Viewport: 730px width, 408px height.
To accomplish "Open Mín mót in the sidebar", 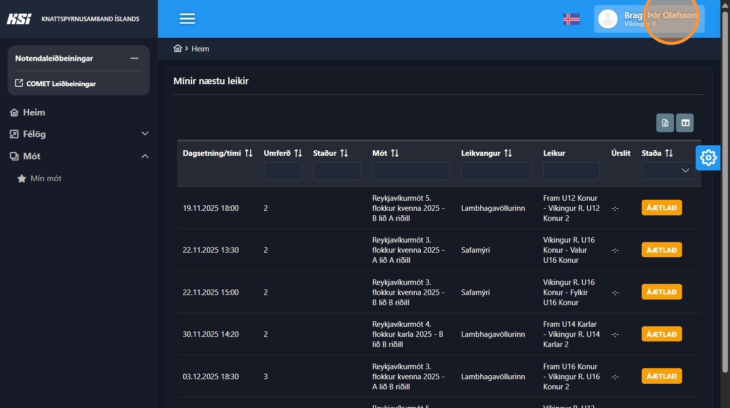I will (46, 179).
